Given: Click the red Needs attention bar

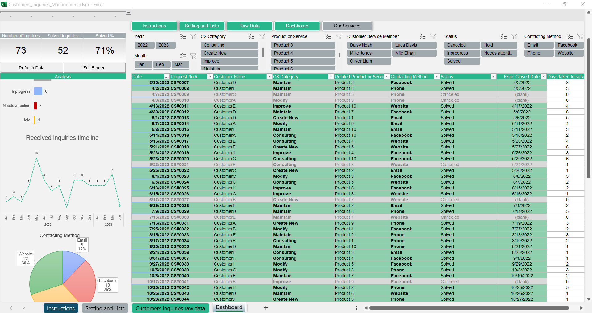Looking at the screenshot, I should [x=35, y=106].
